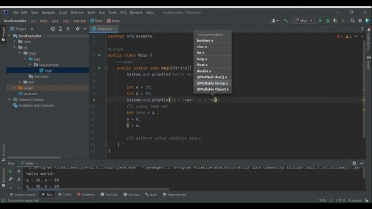The image size is (372, 209).
Task: Select pom.xml file in tree
Action: pos(30,93)
